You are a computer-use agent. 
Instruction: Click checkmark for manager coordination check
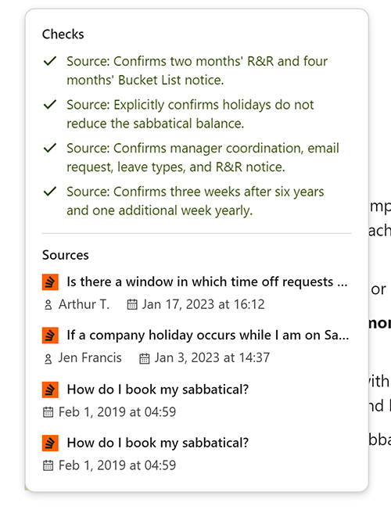pos(50,148)
